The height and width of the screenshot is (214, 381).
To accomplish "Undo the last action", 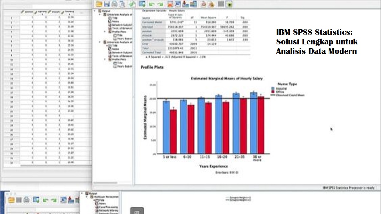I will click(152, 4).
